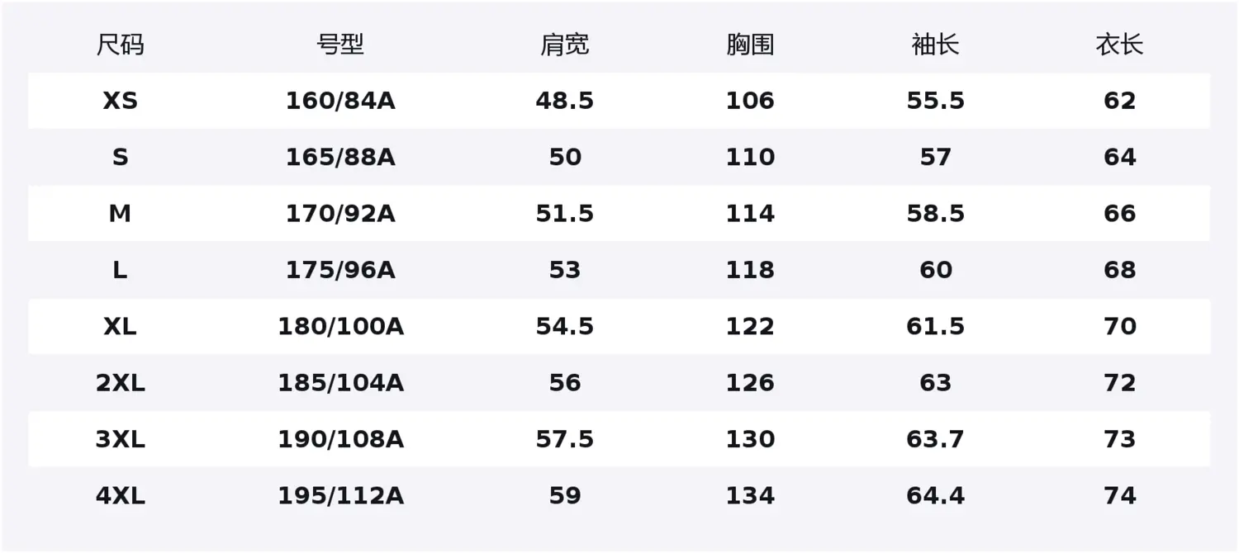Image resolution: width=1239 pixels, height=553 pixels.
Task: Click the 号型 column header
Action: pos(340,45)
